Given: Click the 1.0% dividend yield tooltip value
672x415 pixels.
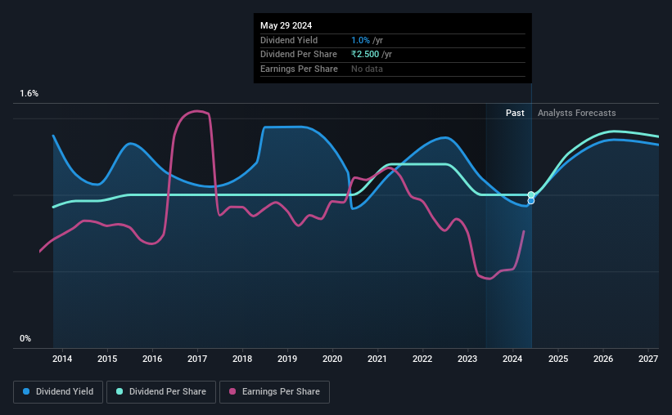Looking at the screenshot, I should click(360, 40).
